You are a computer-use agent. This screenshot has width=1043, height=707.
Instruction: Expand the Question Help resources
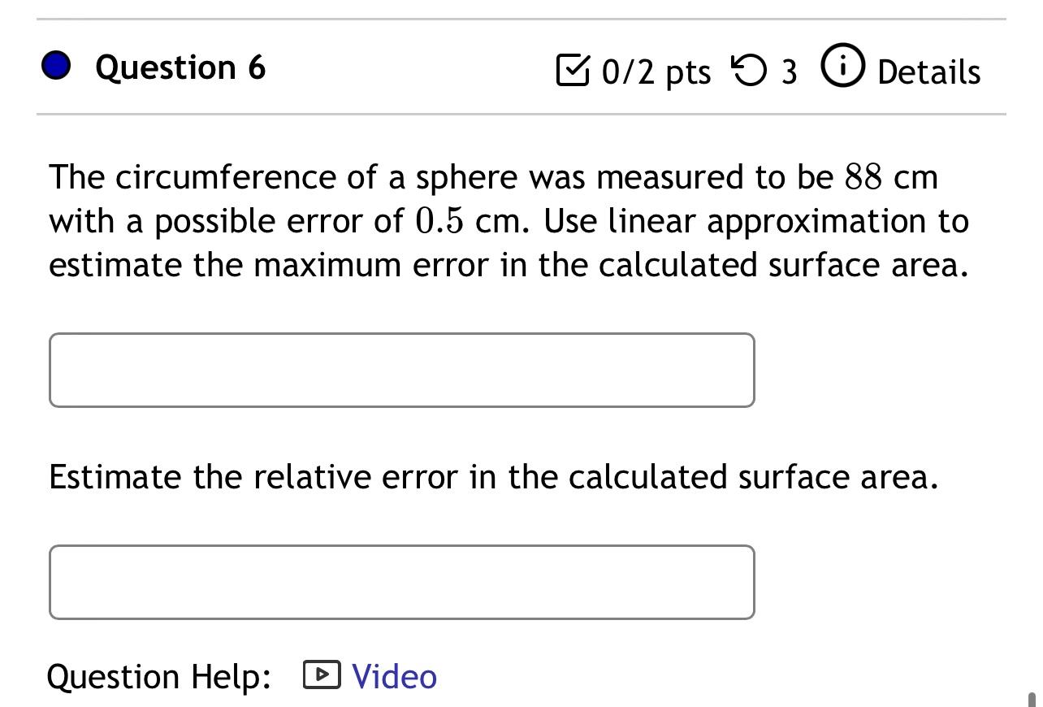[x=394, y=675]
